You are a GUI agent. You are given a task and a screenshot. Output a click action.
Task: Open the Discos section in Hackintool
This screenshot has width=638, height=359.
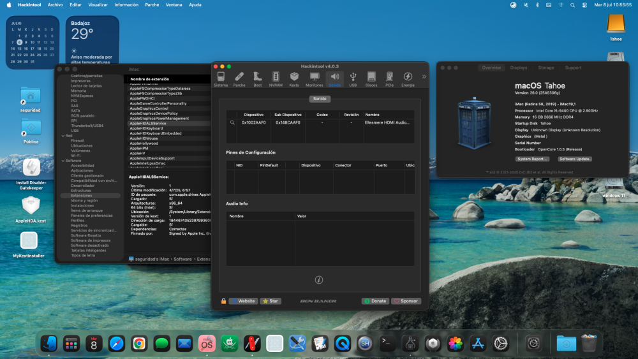click(371, 79)
